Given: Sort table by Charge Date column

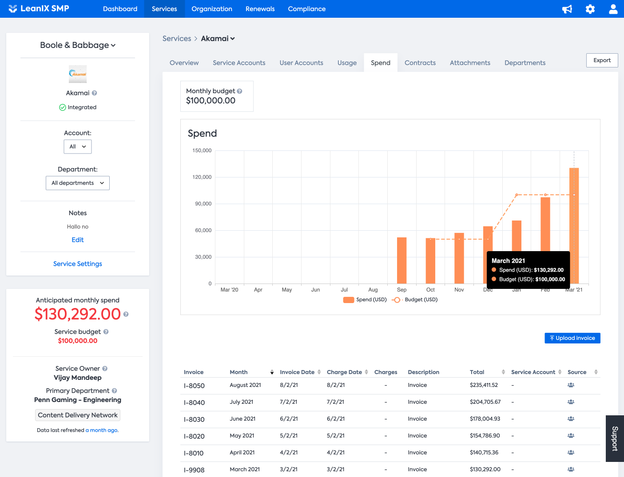Looking at the screenshot, I should (x=366, y=372).
